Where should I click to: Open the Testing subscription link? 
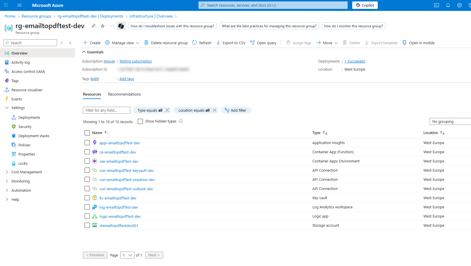136,61
